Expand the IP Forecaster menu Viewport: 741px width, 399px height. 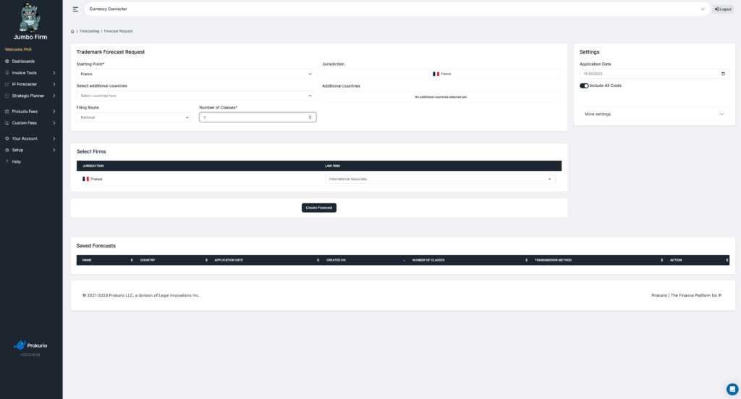(30, 84)
